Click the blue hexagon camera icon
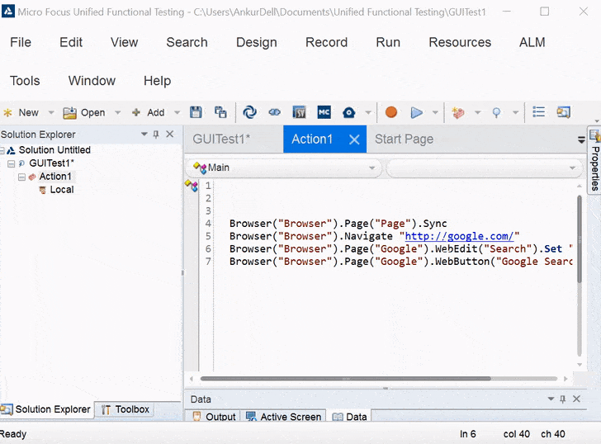Image resolution: width=601 pixels, height=444 pixels. tap(348, 112)
